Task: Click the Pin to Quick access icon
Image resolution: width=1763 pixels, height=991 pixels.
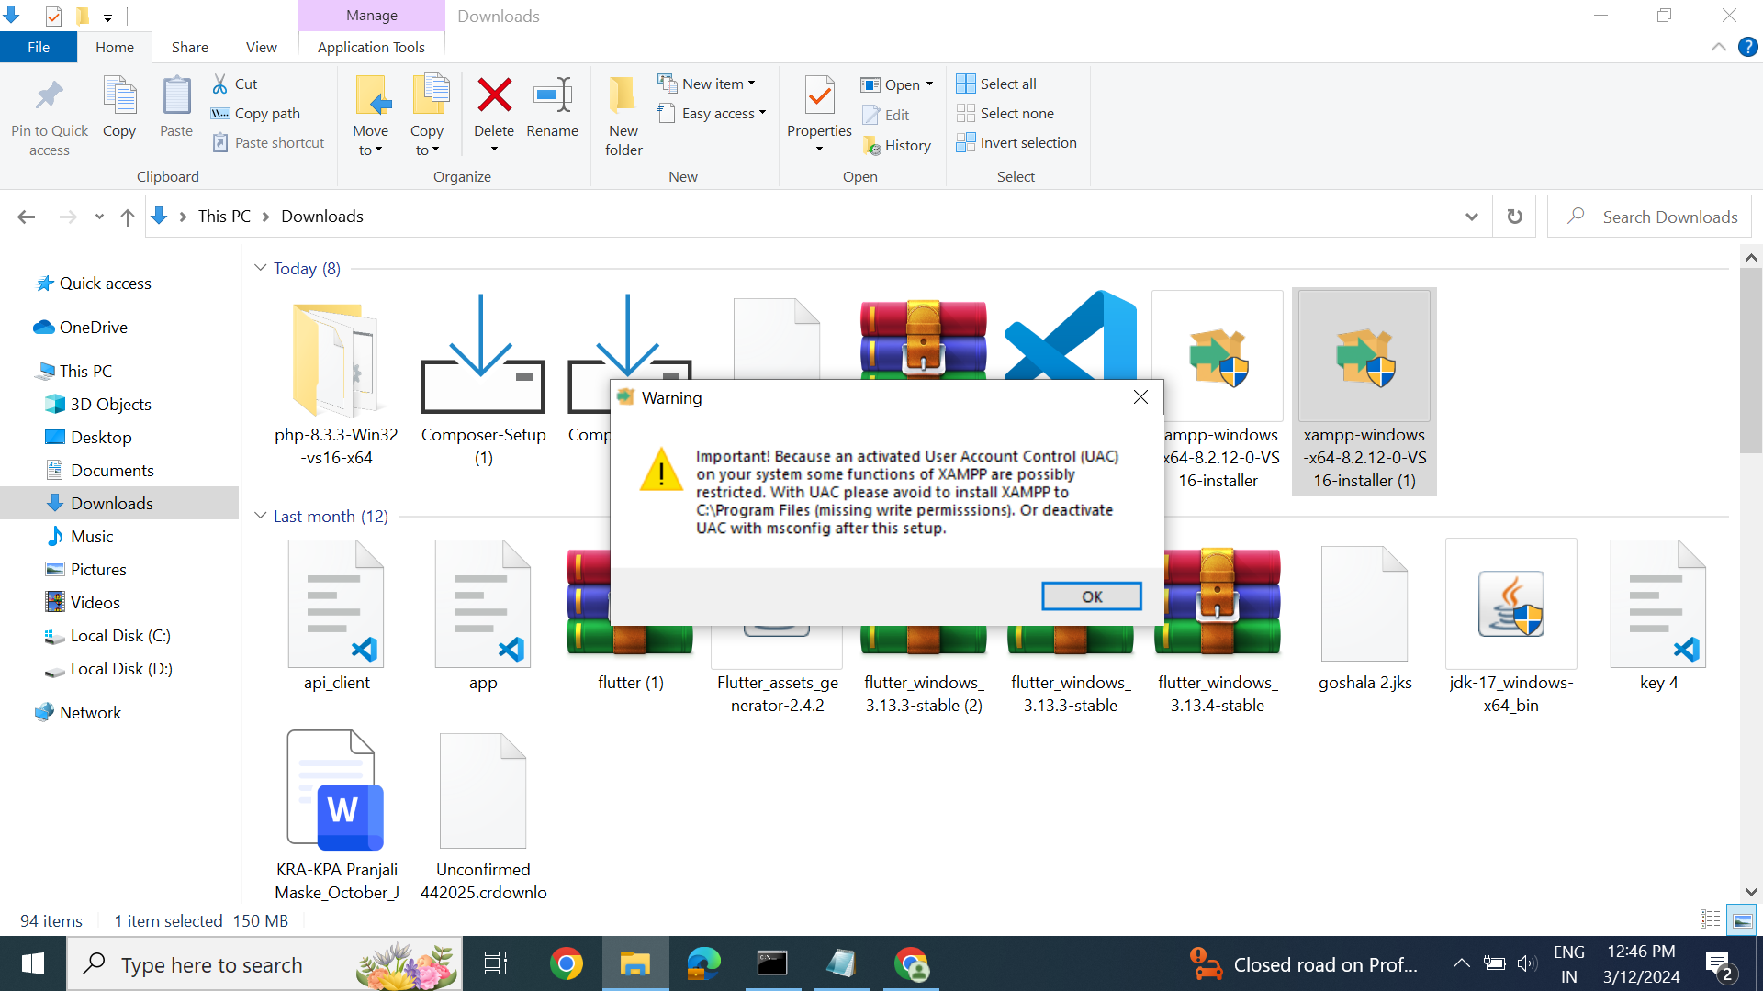Action: 49,96
